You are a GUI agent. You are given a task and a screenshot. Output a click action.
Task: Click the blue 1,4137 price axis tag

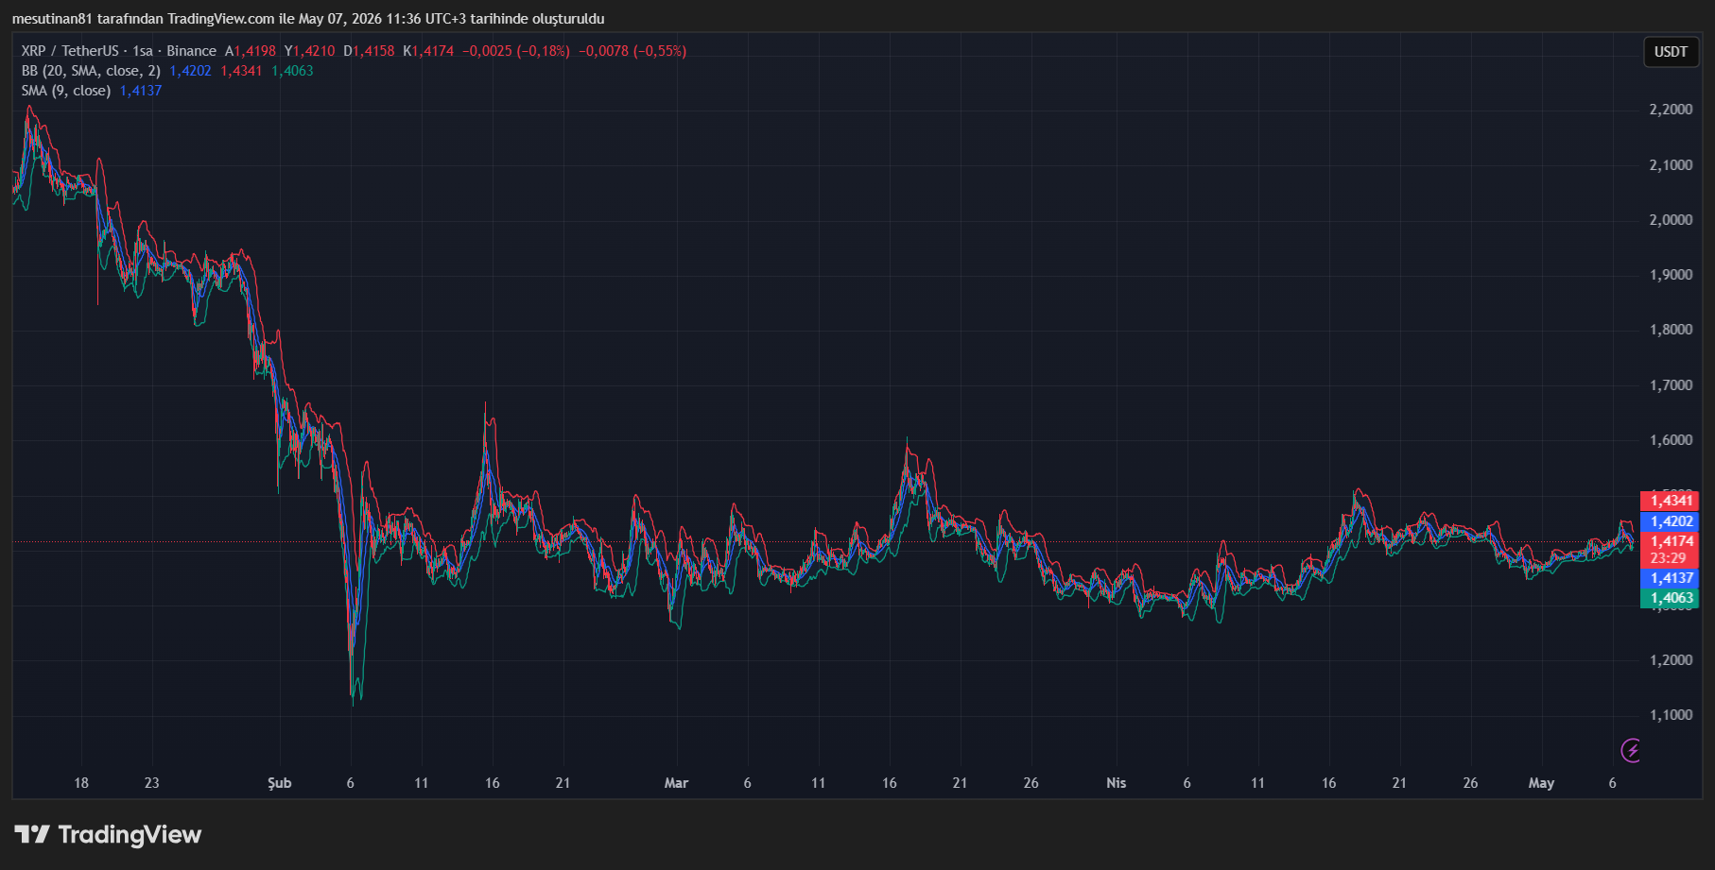(x=1671, y=578)
